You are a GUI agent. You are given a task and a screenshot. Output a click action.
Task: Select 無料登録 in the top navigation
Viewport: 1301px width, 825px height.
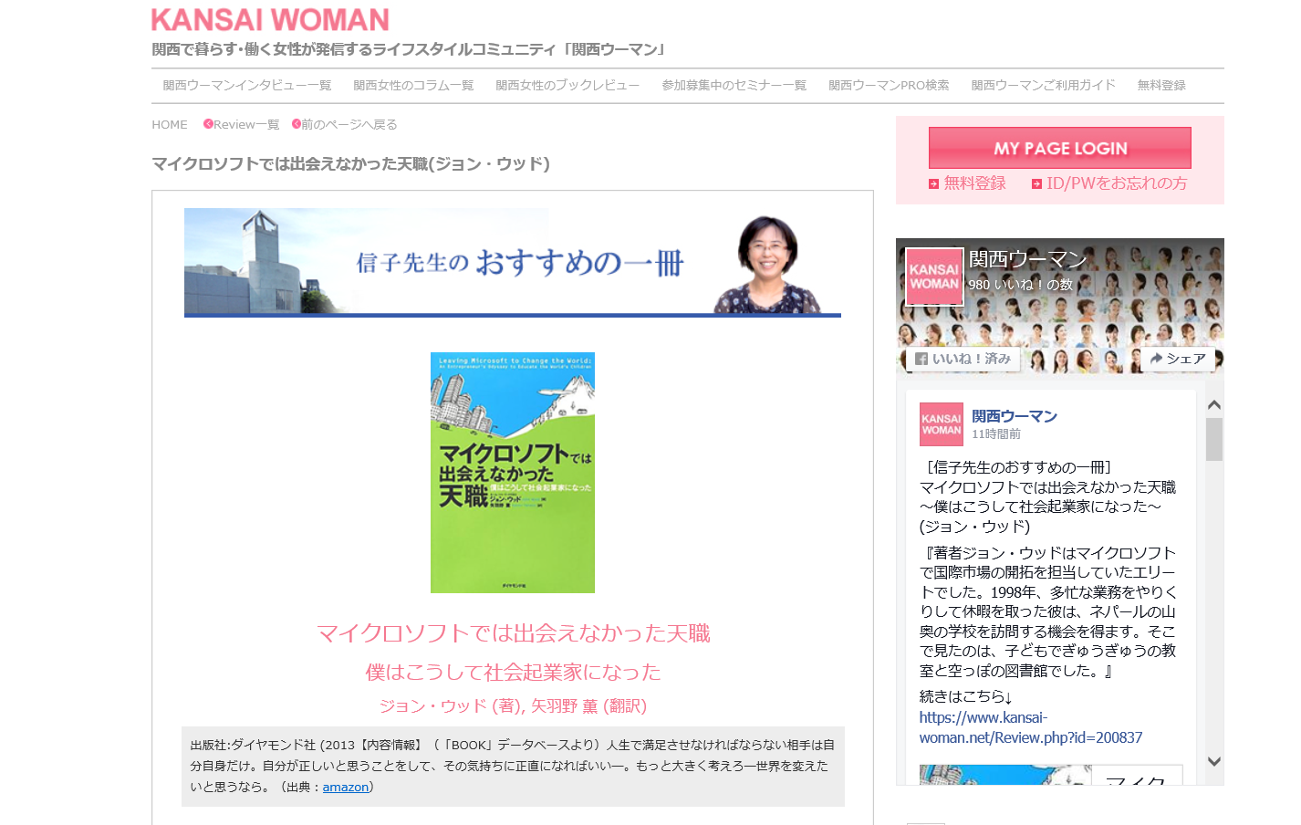tap(1161, 85)
